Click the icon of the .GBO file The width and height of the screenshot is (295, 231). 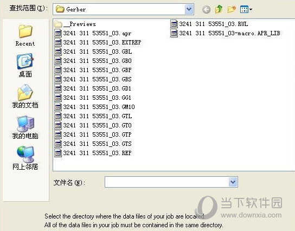click(58, 61)
